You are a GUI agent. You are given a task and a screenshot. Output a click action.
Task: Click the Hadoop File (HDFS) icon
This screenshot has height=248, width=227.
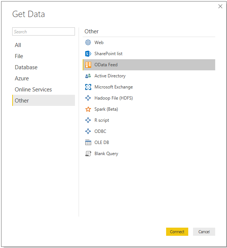point(88,98)
